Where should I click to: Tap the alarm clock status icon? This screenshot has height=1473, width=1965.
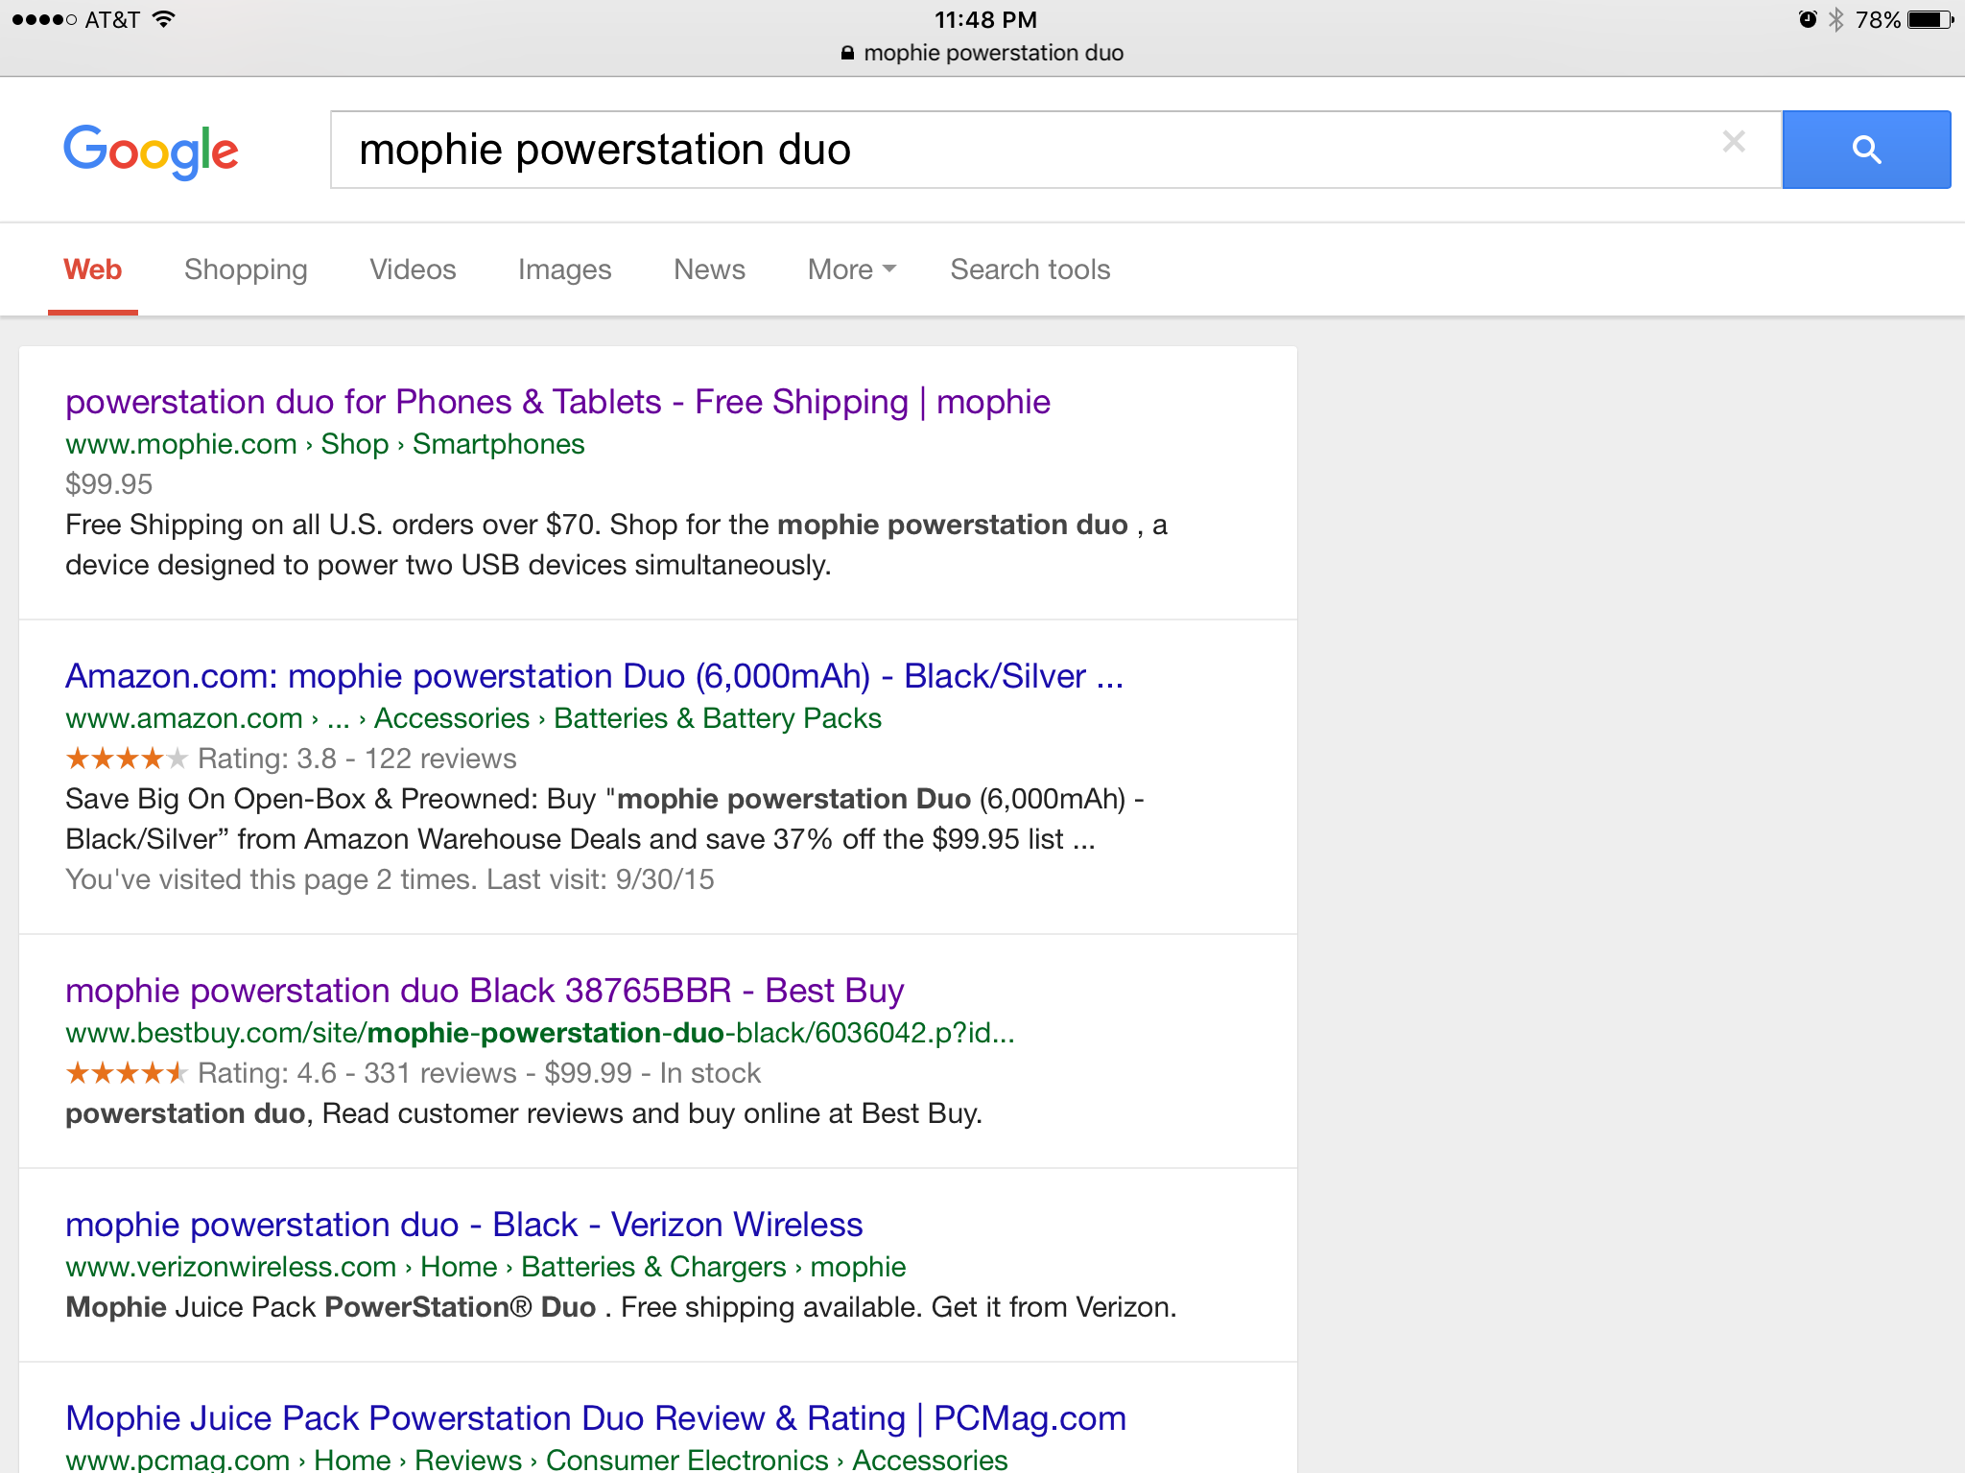coord(1808,20)
